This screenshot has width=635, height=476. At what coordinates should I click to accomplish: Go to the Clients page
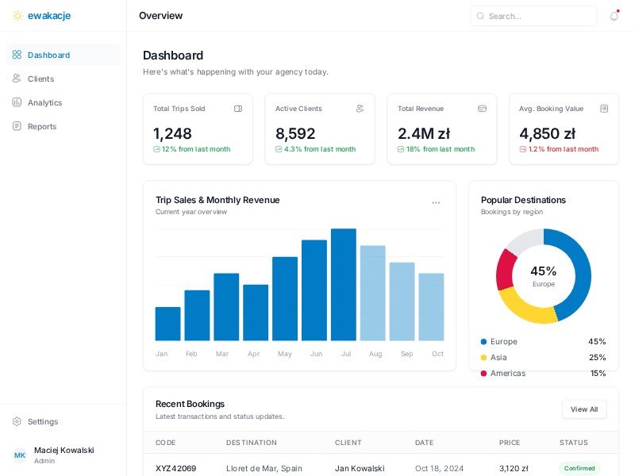pyautogui.click(x=40, y=79)
